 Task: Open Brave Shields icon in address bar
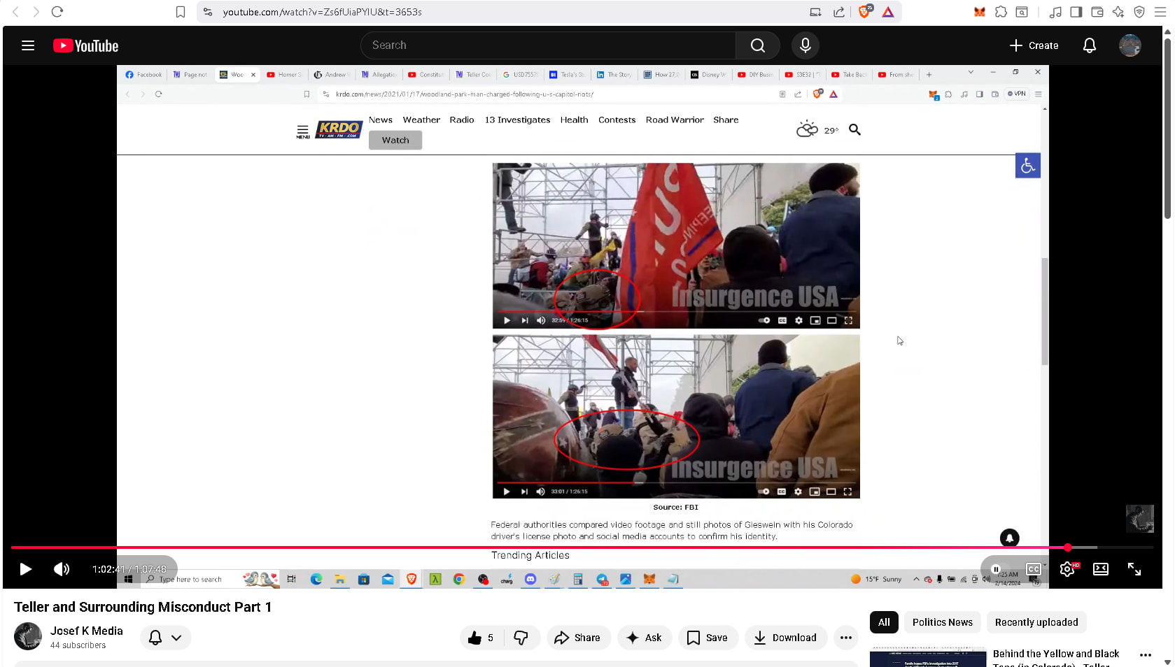click(x=864, y=12)
